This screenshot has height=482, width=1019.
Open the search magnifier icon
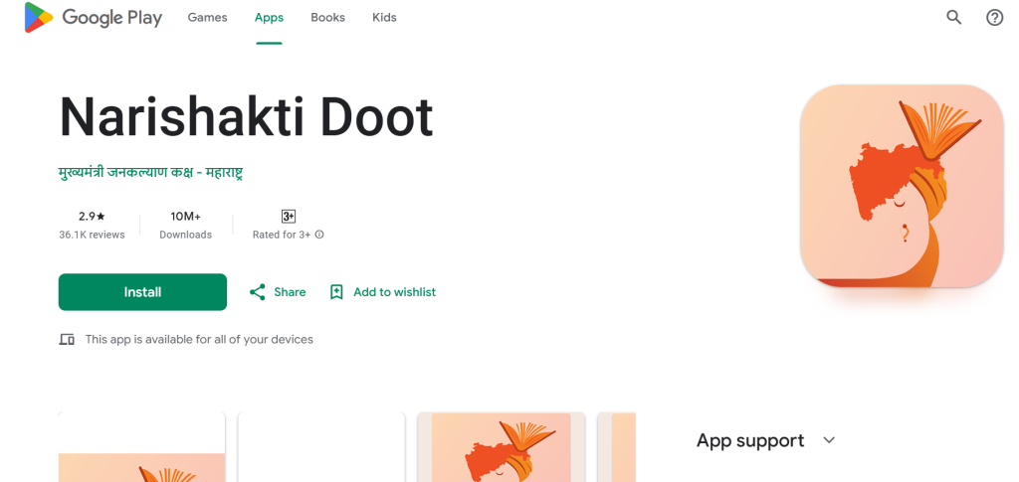point(953,18)
